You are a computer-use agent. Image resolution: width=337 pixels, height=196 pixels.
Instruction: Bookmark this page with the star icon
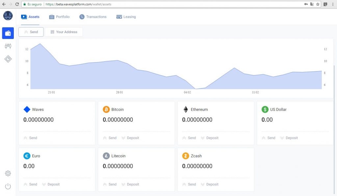318,4
